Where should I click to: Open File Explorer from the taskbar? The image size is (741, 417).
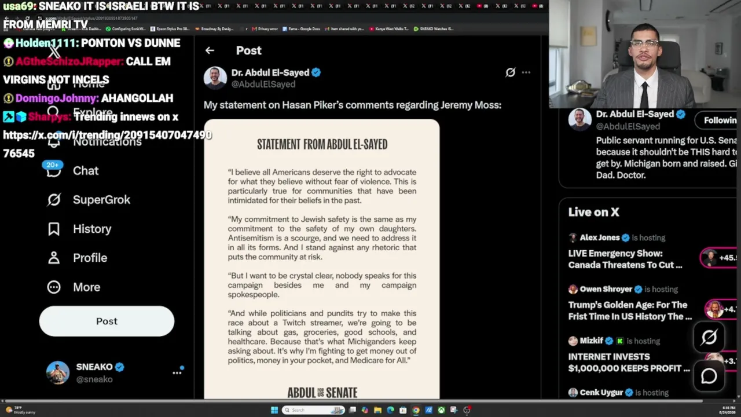pyautogui.click(x=377, y=411)
